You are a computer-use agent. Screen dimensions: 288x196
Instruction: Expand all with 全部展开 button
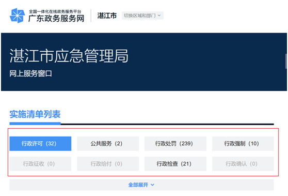[x=141, y=185]
